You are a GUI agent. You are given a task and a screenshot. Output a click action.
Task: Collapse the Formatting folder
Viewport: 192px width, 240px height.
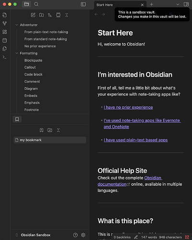click(x=17, y=53)
